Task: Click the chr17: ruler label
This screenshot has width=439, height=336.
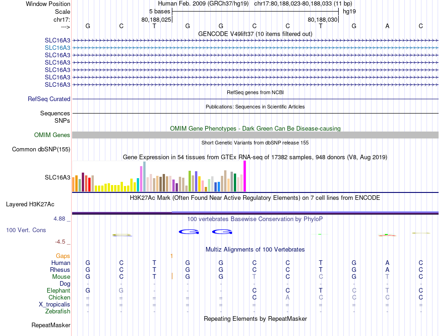Action: pos(62,19)
